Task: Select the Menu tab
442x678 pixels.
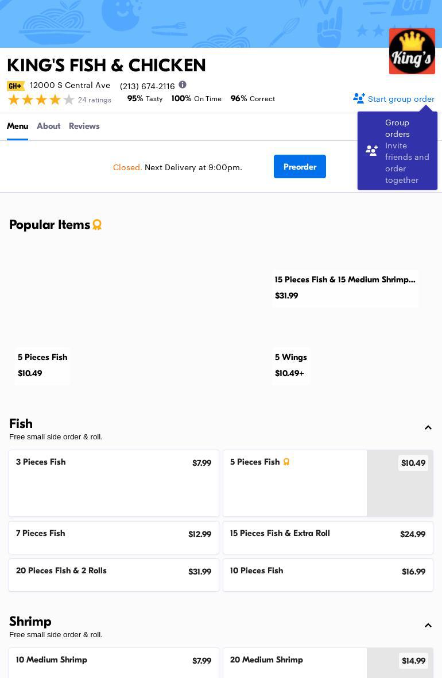Action: coord(17,126)
